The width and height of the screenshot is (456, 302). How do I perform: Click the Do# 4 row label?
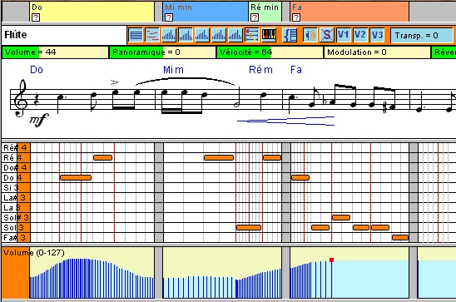pos(16,168)
